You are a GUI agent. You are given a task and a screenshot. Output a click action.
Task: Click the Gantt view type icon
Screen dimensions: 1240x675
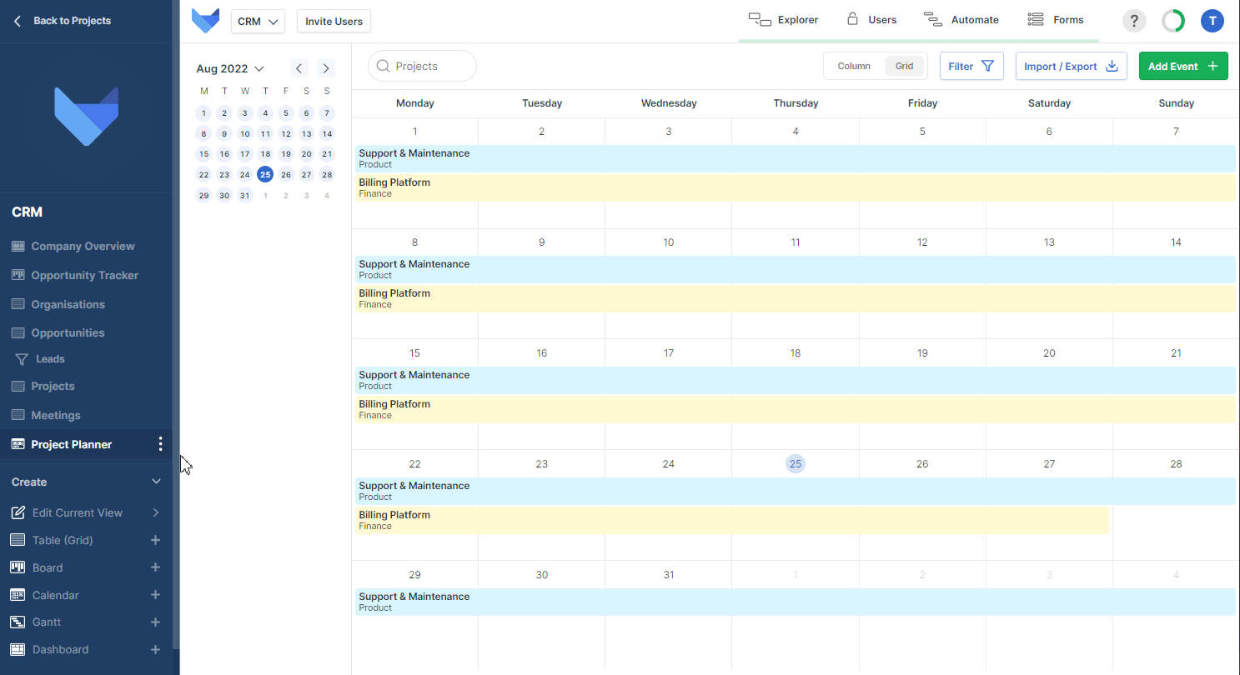[18, 622]
